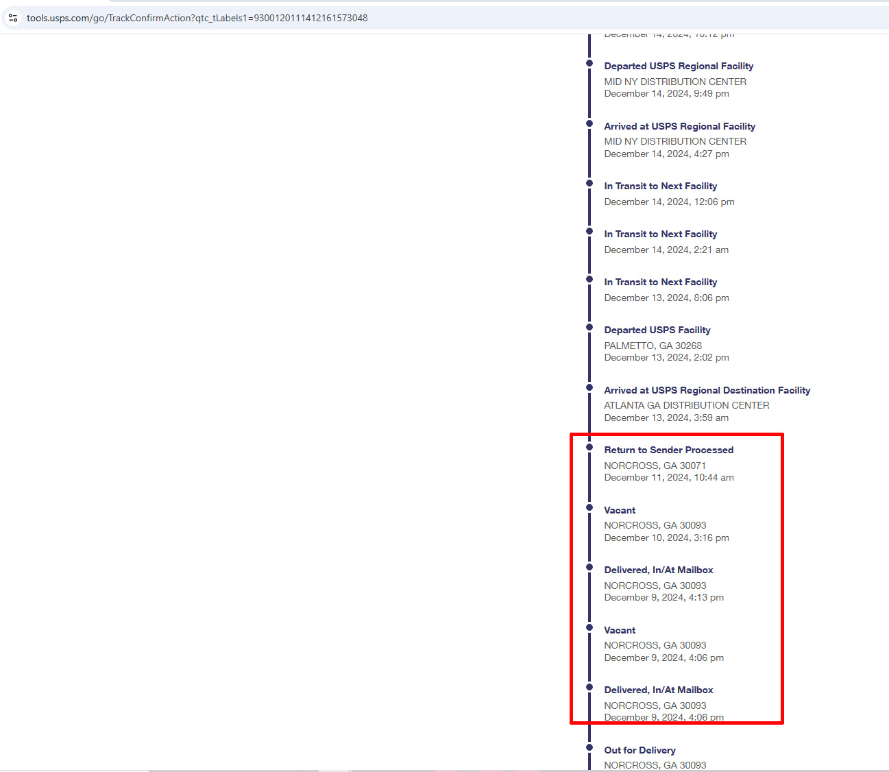Viewport: 889px width, 772px height.
Task: Click the date 'December 10, 2024, 3:16 pm'
Action: click(x=666, y=538)
